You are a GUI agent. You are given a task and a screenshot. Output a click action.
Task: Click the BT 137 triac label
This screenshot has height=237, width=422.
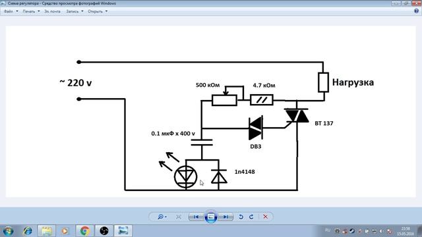point(324,123)
